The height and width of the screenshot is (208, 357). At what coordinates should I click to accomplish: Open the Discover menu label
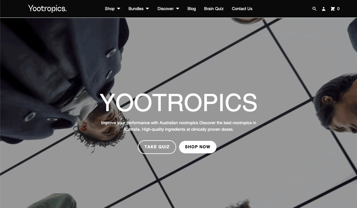point(165,9)
